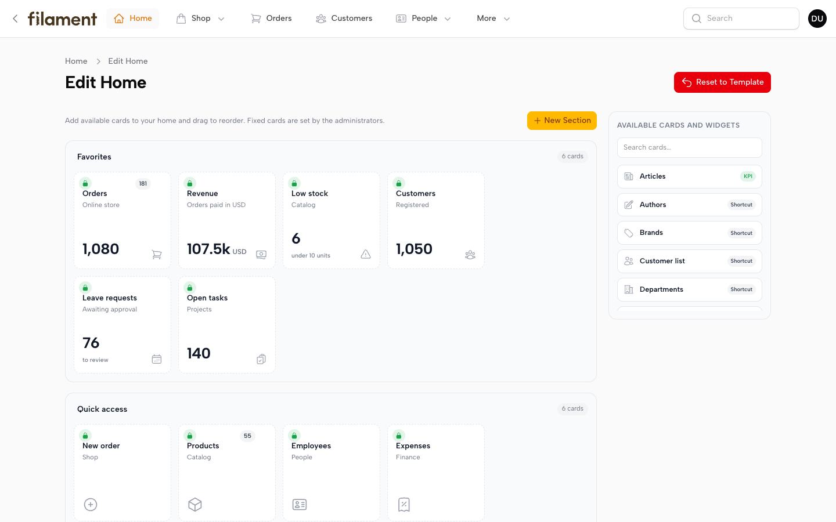Open the Home navigation item
836x522 pixels.
pos(133,19)
